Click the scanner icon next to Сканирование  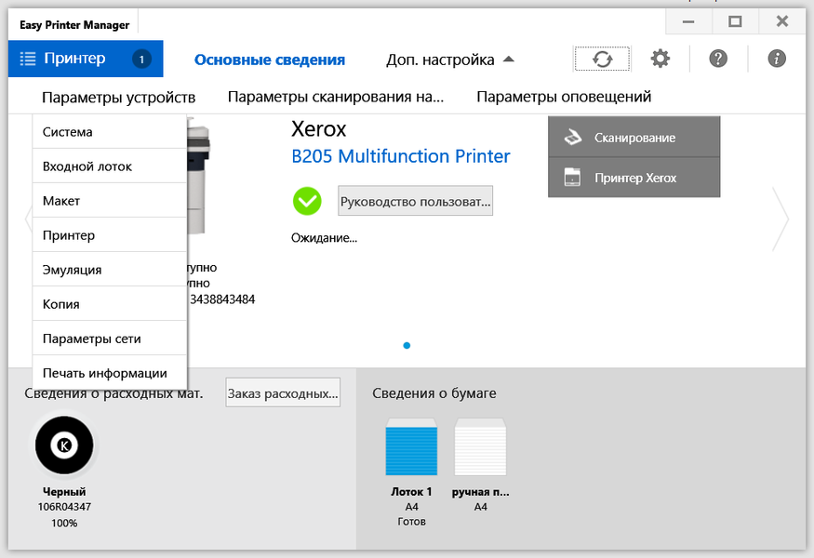coord(573,137)
